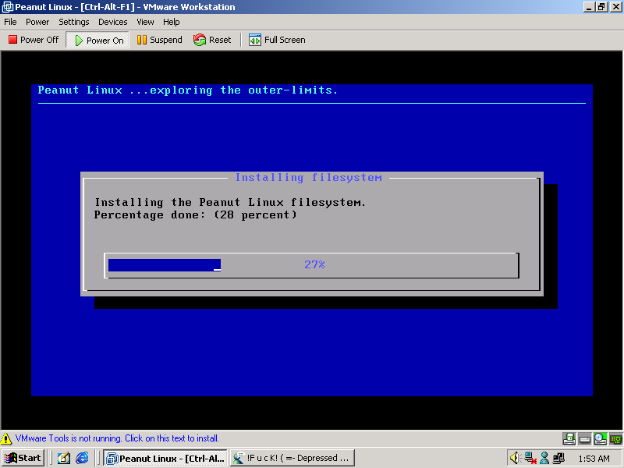The width and height of the screenshot is (624, 468).
Task: Launch Internet Explorer from Quick Launch
Action: pos(82,458)
